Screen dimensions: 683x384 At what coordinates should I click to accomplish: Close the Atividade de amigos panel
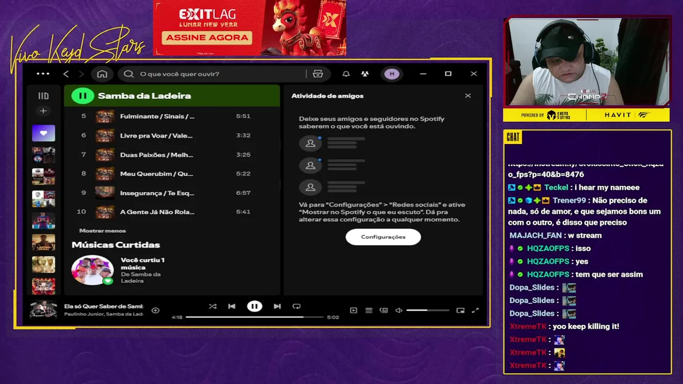point(468,96)
